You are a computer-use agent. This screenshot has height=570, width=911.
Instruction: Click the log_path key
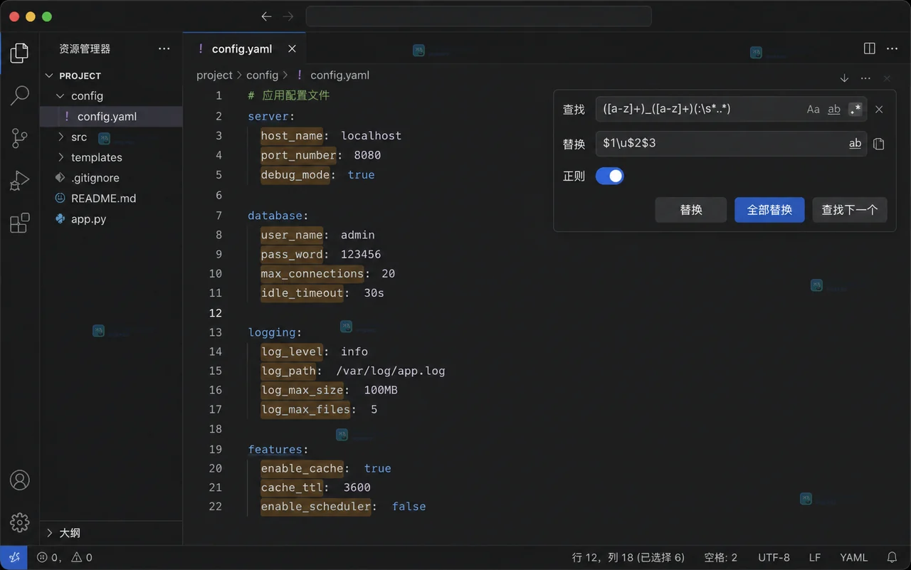[288, 371]
